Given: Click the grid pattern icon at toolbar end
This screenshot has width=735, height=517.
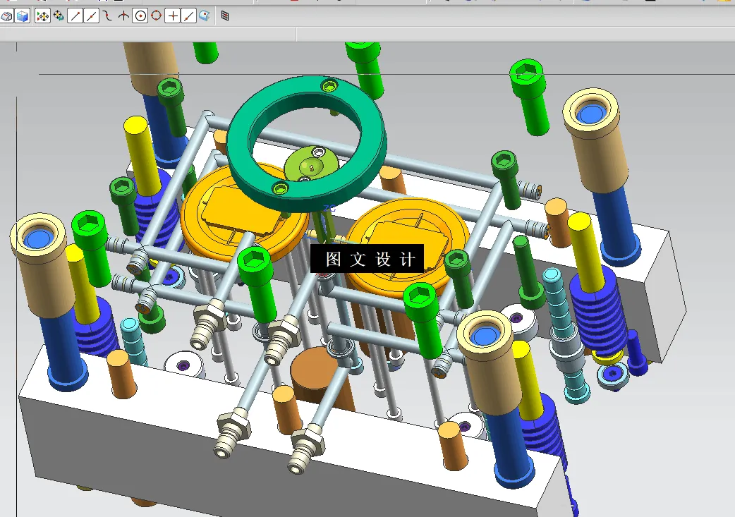Looking at the screenshot, I should [x=224, y=16].
